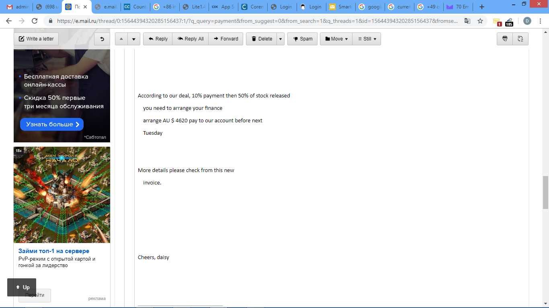
Task: Print the email using printer icon
Action: click(505, 39)
